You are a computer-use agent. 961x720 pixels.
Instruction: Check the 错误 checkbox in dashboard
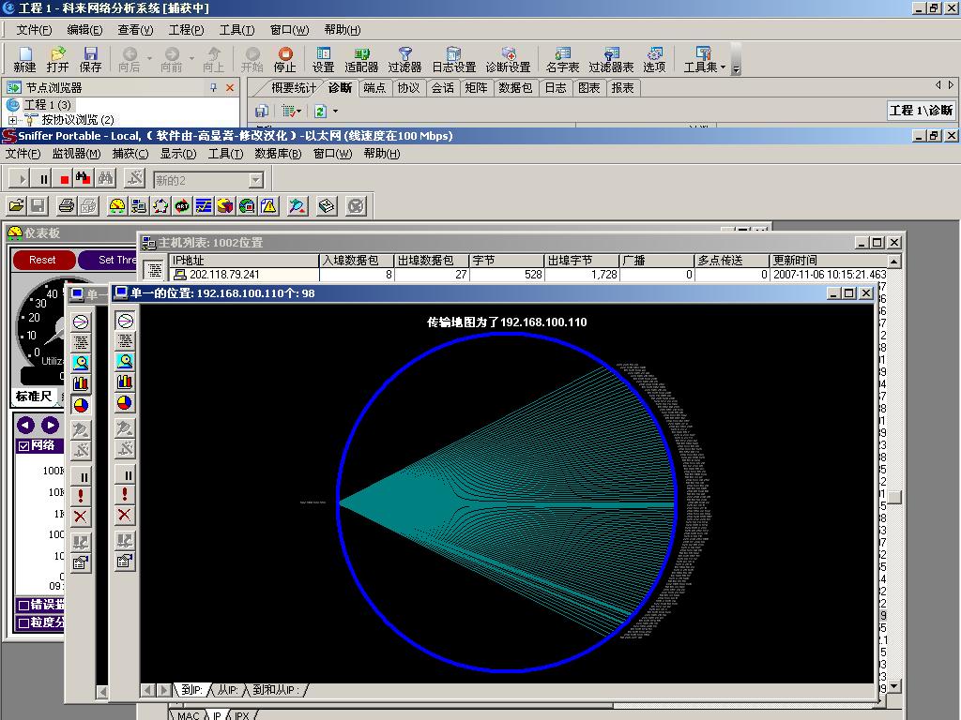click(24, 606)
